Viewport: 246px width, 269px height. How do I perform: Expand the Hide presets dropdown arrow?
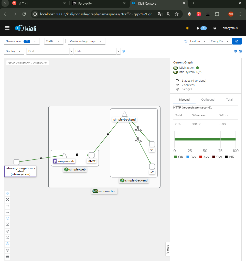click(118, 51)
